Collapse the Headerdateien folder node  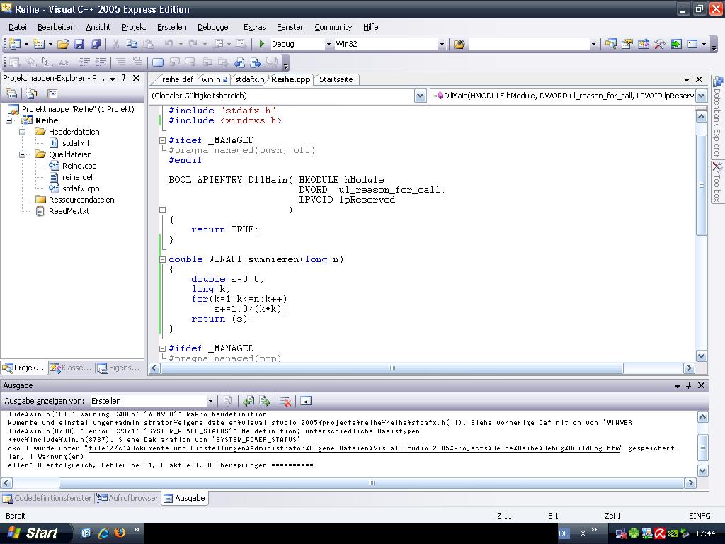[22, 132]
